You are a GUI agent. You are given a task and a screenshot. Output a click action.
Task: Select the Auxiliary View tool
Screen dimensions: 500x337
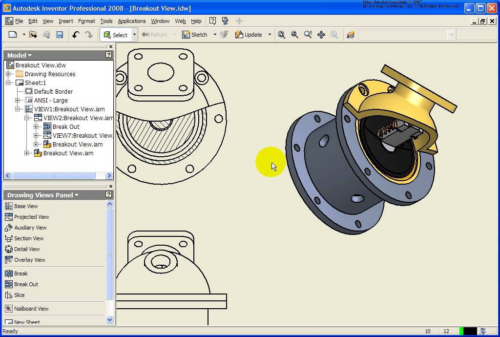[x=26, y=228]
